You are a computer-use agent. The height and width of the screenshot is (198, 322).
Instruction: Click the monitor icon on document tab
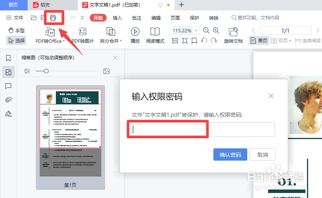[x=160, y=5]
